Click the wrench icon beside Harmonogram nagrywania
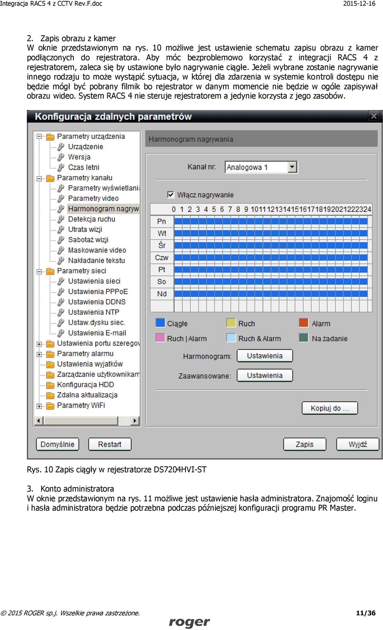The height and width of the screenshot is (630, 383). [x=61, y=209]
